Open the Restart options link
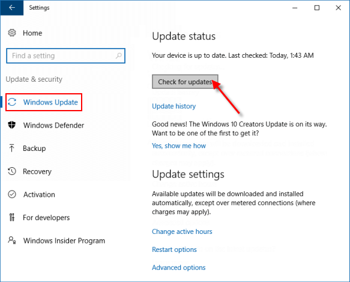Viewport: 350px width, 282px height. pyautogui.click(x=174, y=250)
